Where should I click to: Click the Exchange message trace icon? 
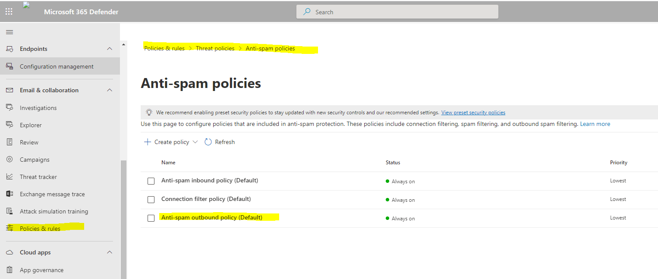9,194
